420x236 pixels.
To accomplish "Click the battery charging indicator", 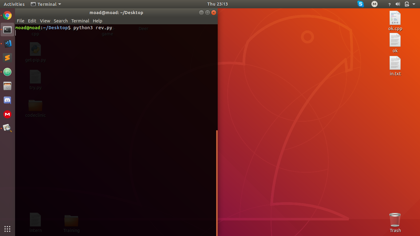I will point(407,4).
